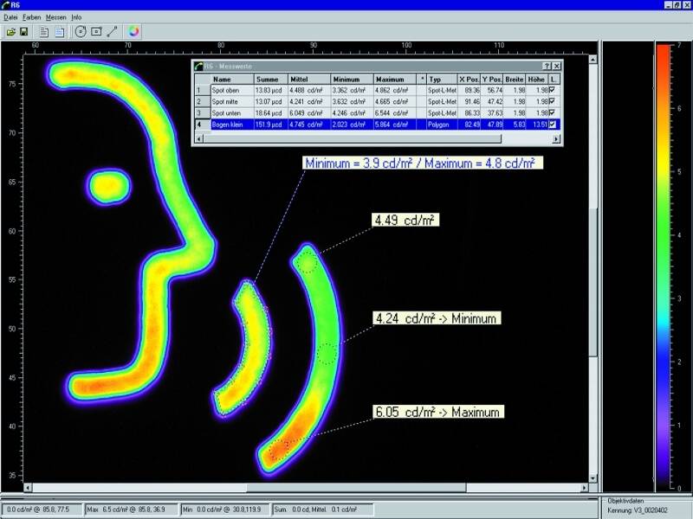This screenshot has width=693, height=519.
Task: Click the first document page icon
Action: [x=44, y=31]
